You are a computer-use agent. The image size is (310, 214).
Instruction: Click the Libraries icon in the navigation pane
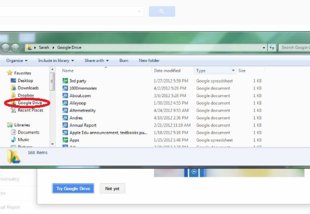10,125
